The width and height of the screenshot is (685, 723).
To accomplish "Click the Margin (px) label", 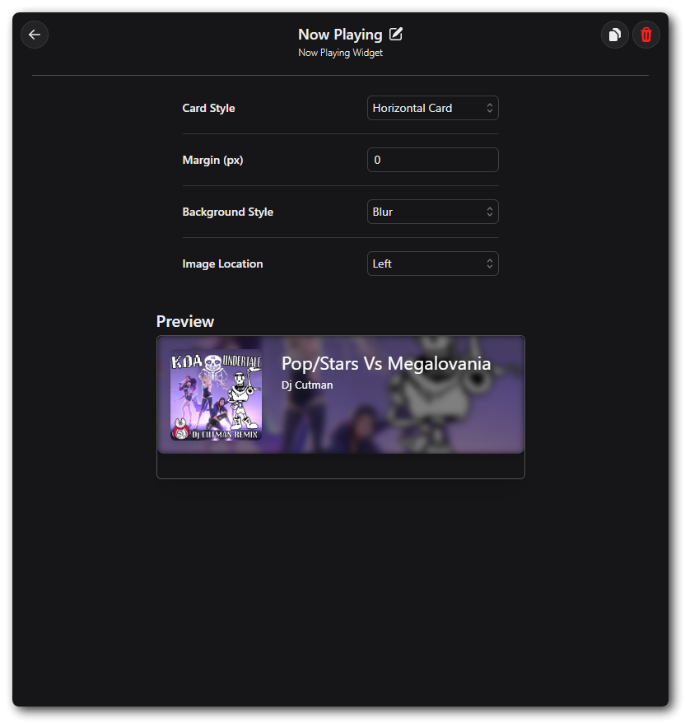I will point(212,160).
